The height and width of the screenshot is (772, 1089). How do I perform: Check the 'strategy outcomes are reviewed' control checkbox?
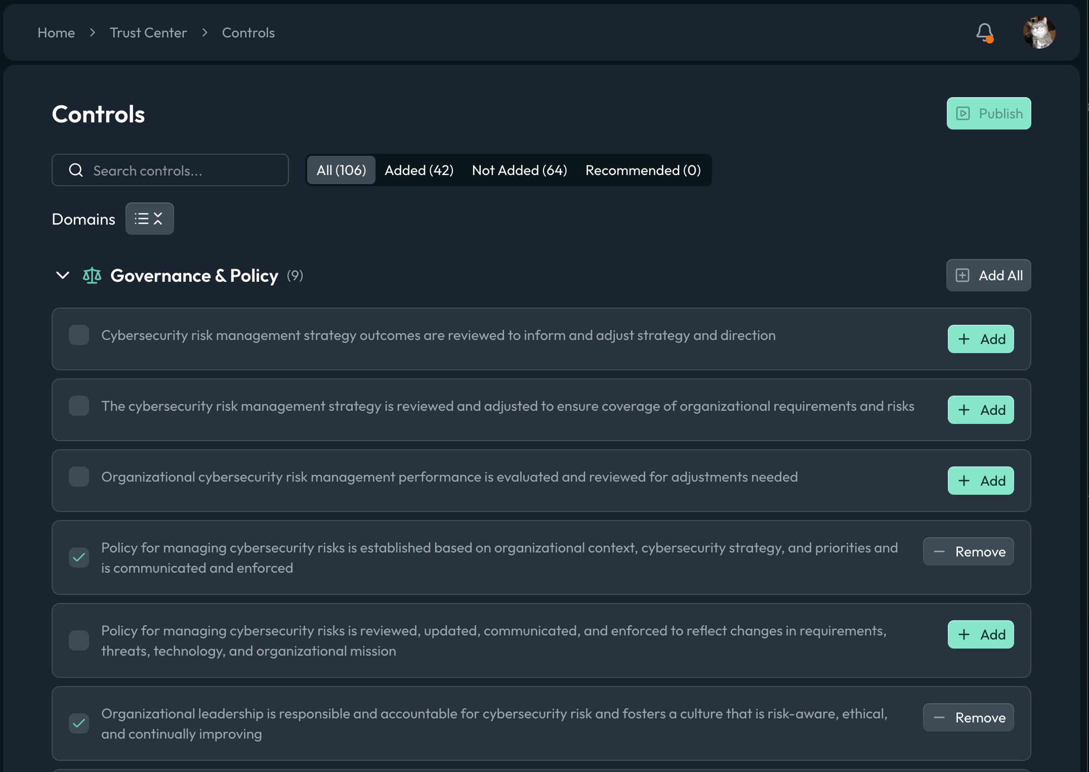tap(79, 335)
